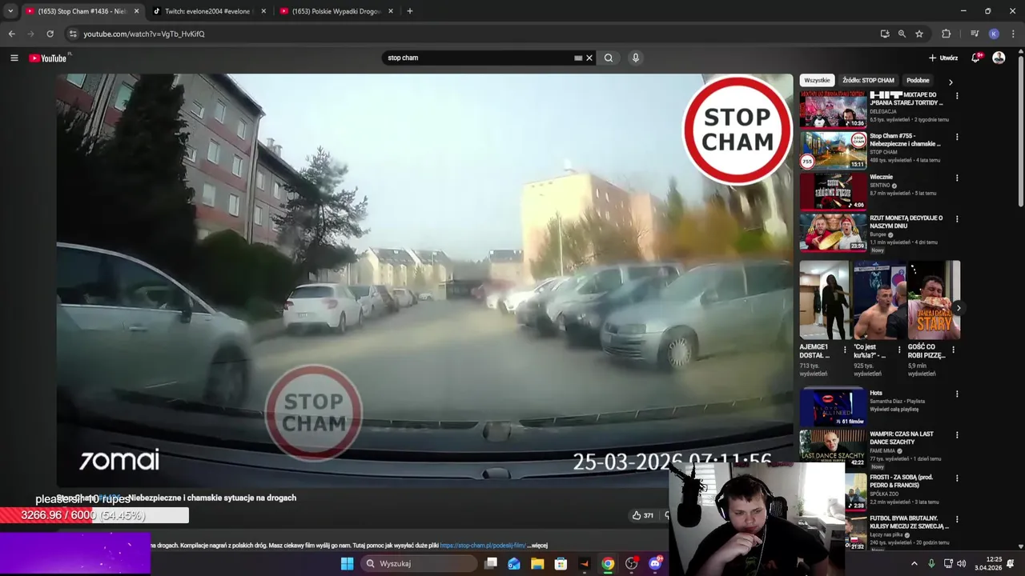The height and width of the screenshot is (576, 1025).
Task: Open media controls icon in Chrome toolbar
Action: [975, 34]
